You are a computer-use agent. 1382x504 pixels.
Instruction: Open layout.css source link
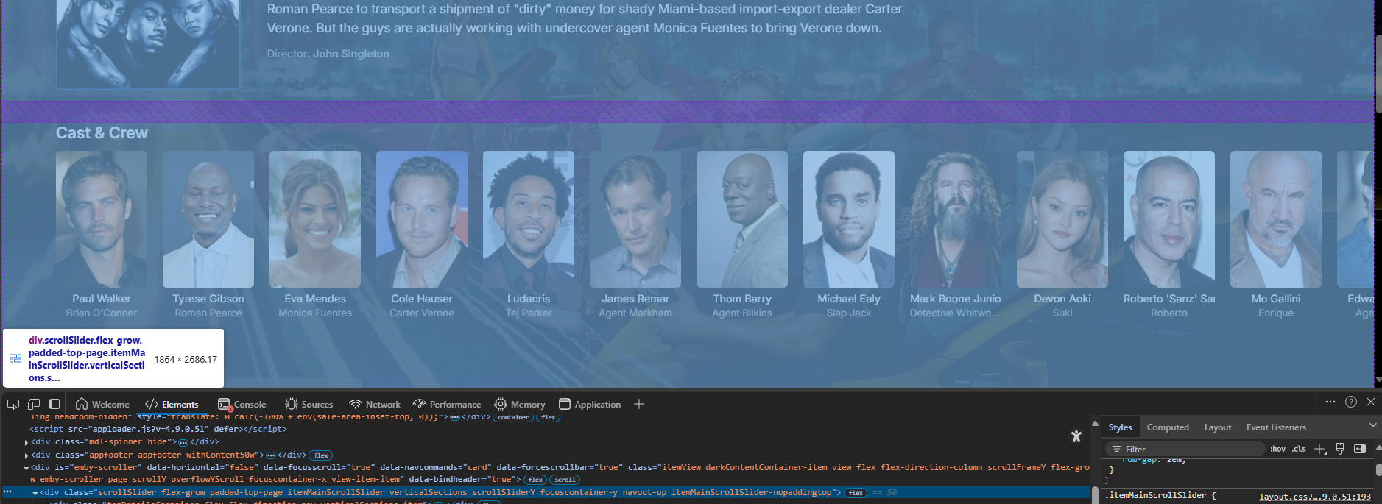1315,497
